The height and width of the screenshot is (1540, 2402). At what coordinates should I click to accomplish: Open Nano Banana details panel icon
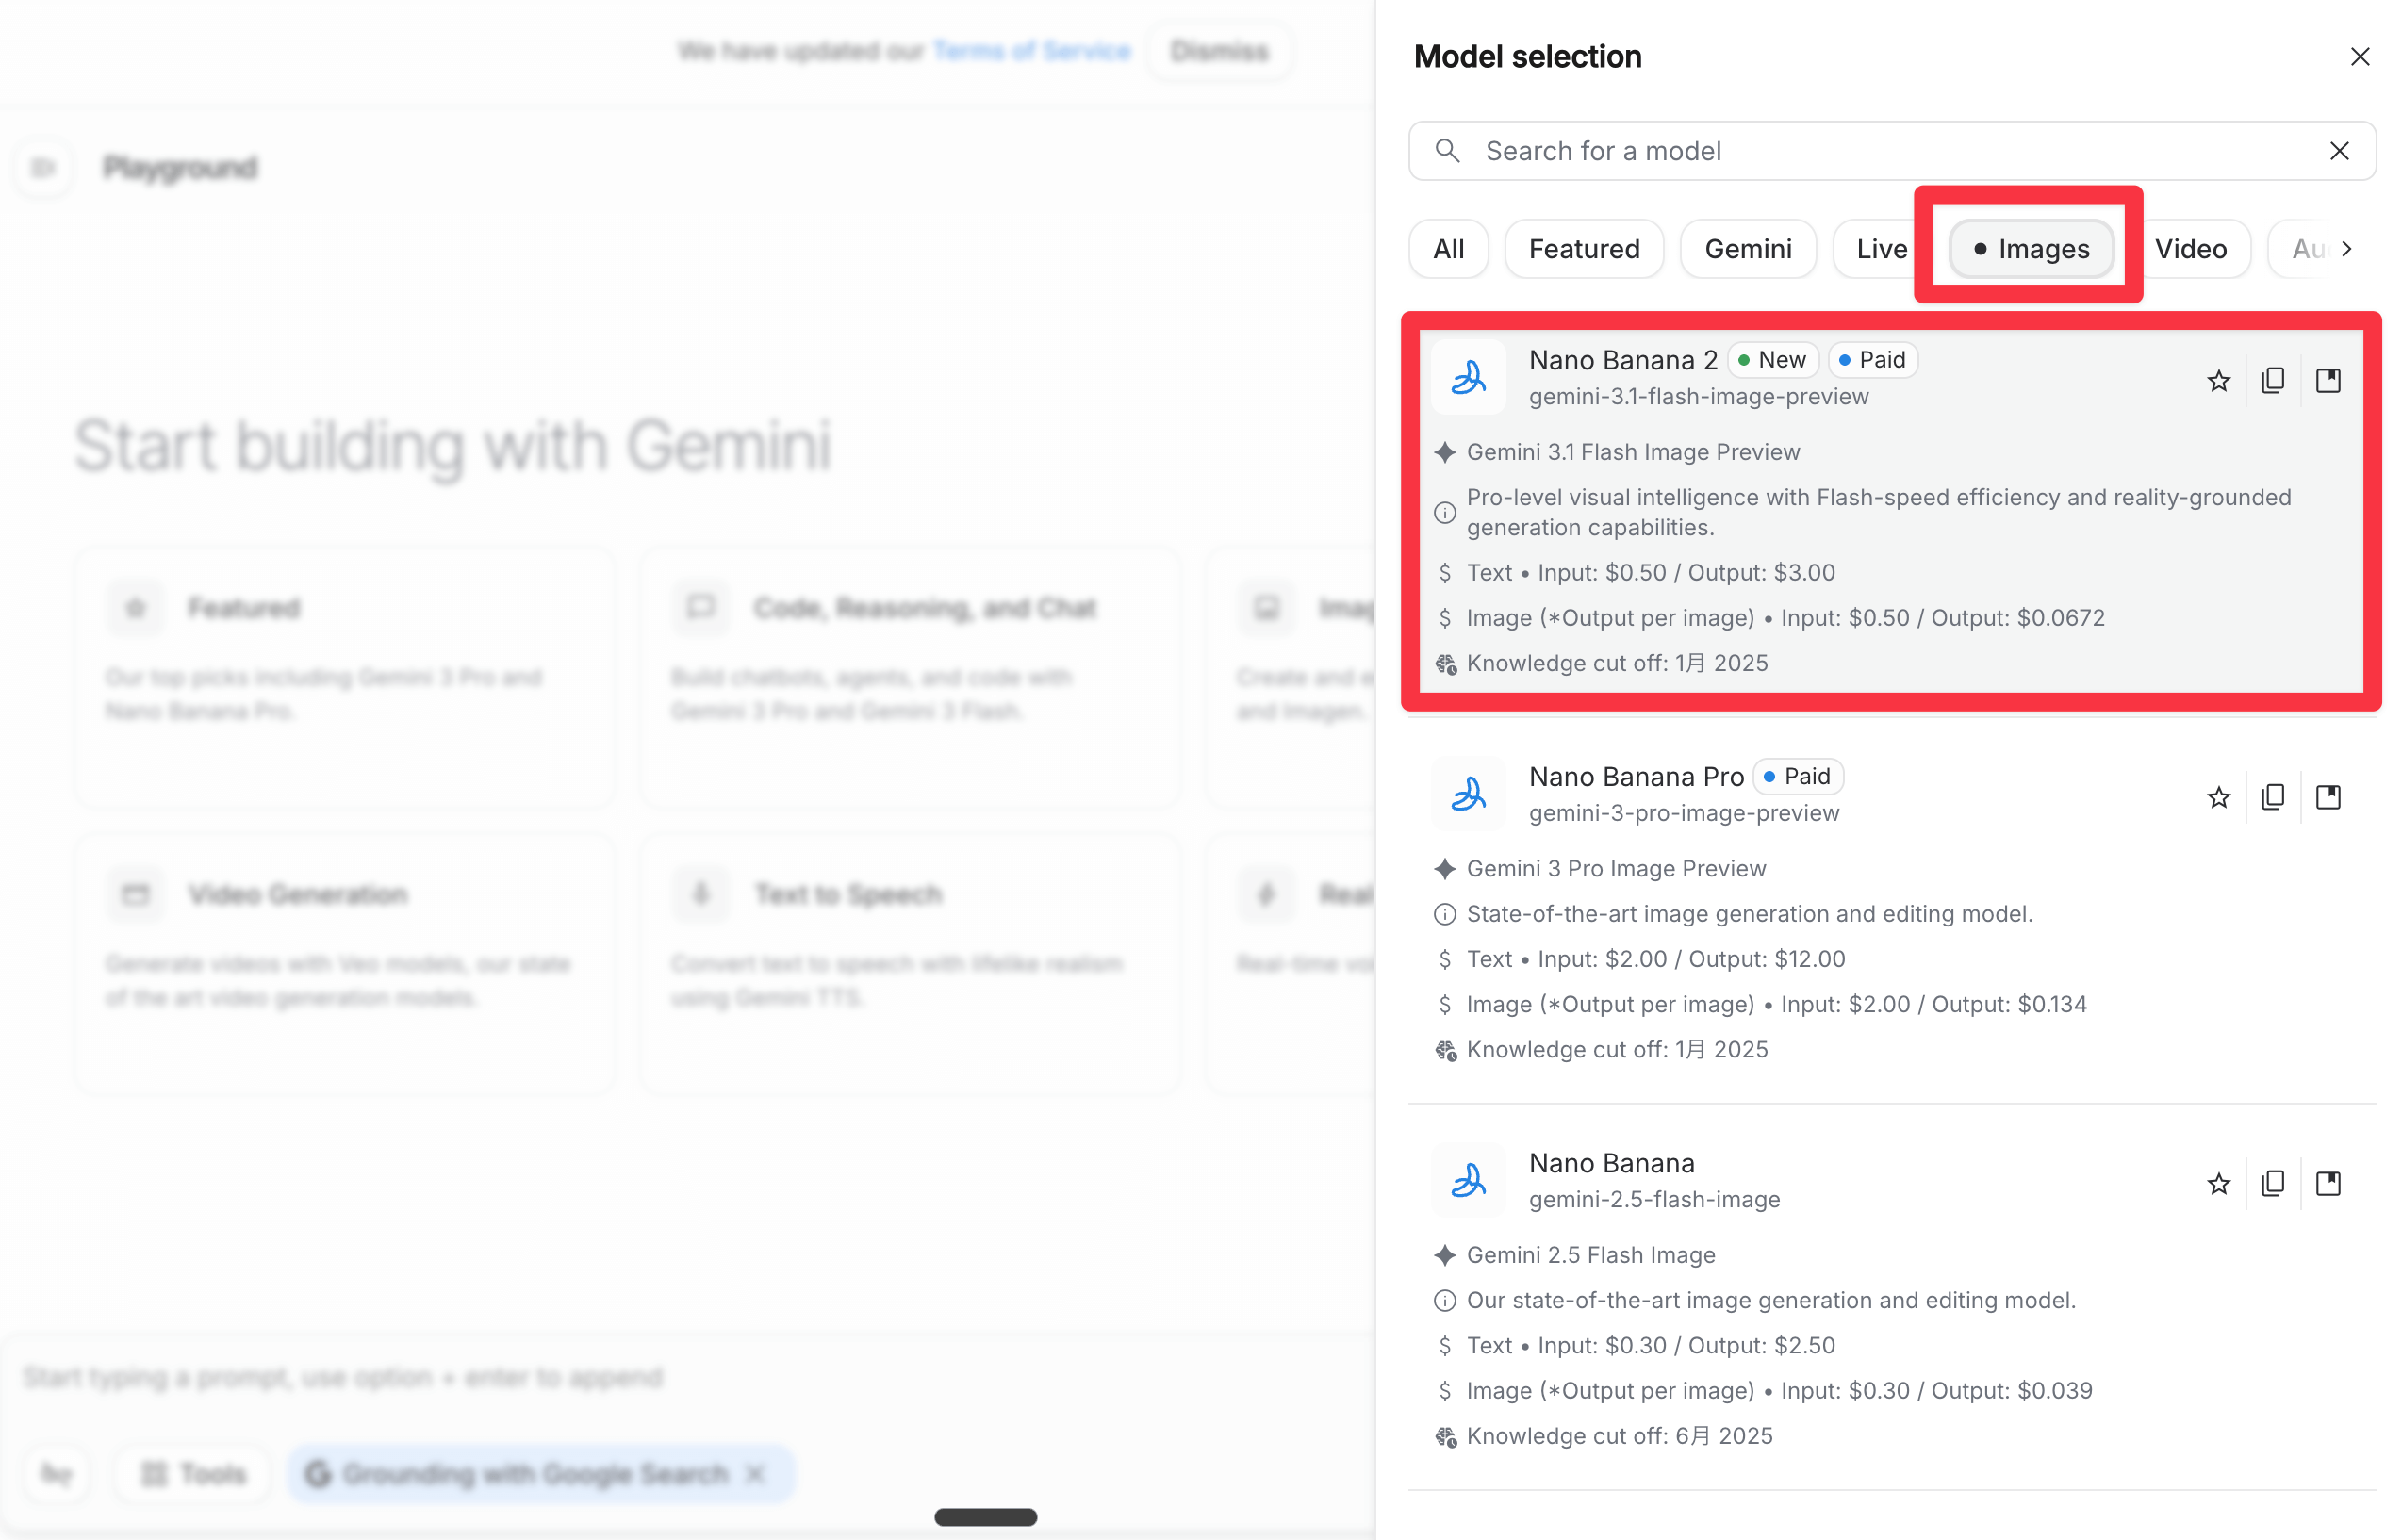tap(2327, 1184)
